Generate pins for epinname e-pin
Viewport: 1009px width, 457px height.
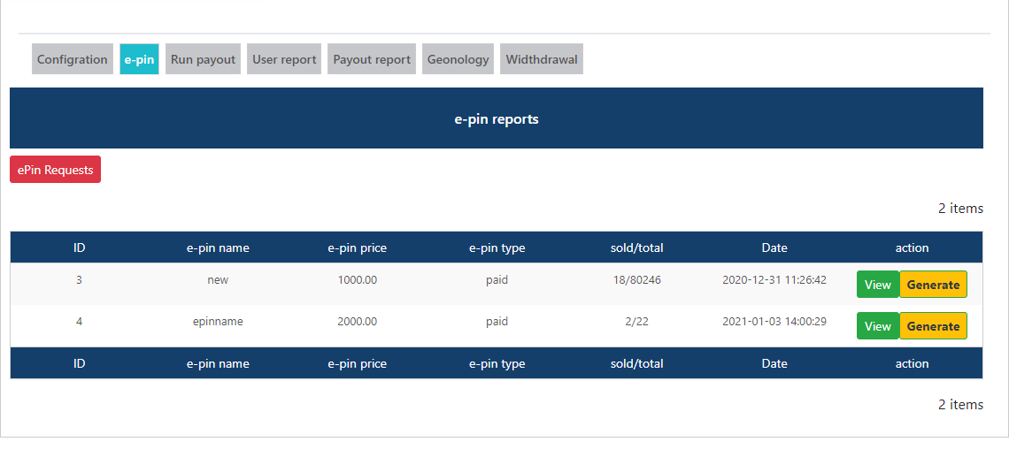click(933, 326)
